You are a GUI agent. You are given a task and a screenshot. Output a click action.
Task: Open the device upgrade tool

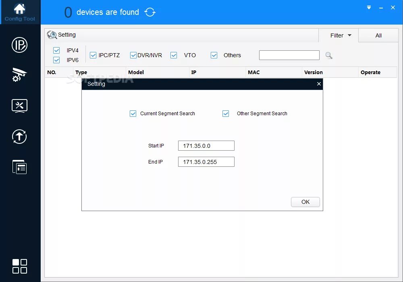pos(19,137)
